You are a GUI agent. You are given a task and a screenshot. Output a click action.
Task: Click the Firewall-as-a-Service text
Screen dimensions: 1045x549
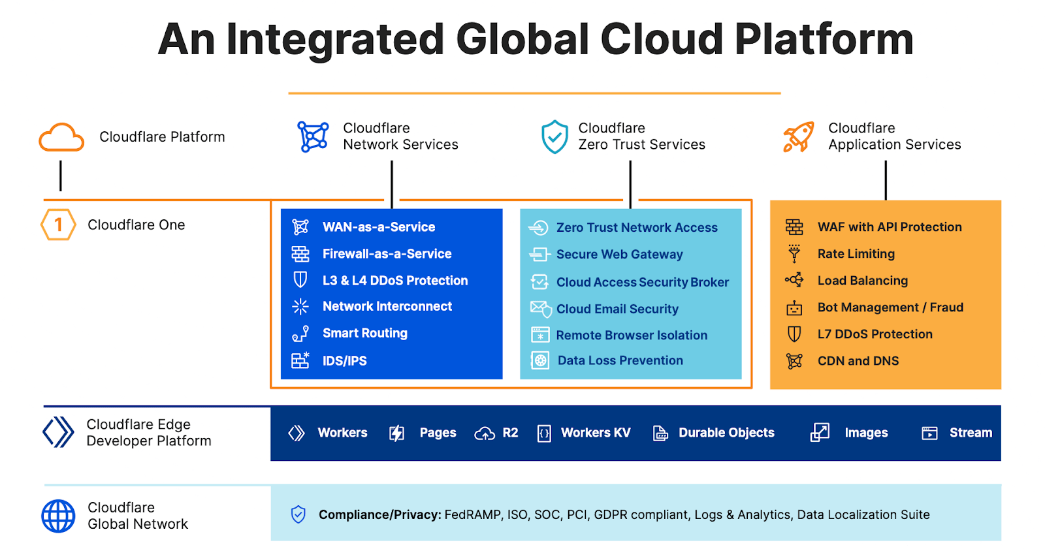(387, 254)
